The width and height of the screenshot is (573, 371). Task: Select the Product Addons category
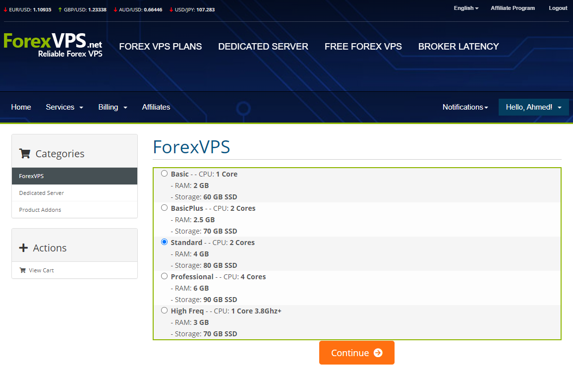click(x=74, y=210)
